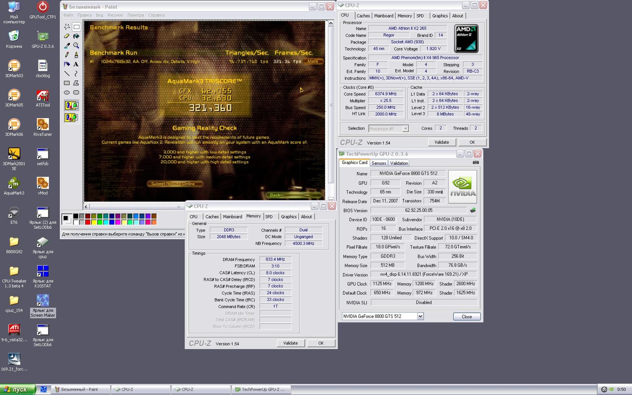Pick the red swatch in Paint palette
Viewport: 632px width, 395px height.
(88, 222)
